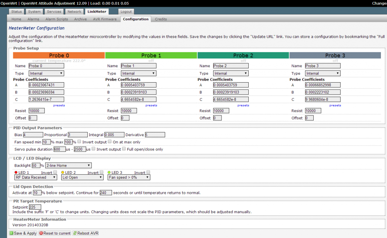Enable On at max only checkbox
This screenshot has height=238, width=387.
[110, 141]
